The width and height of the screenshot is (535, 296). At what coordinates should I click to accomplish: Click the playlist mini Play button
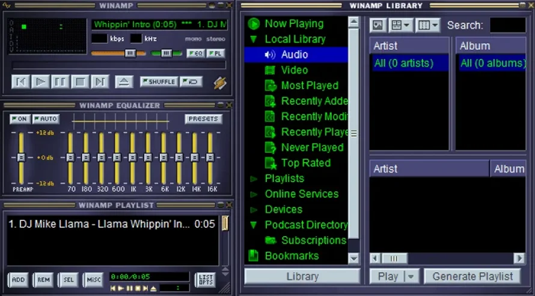pyautogui.click(x=121, y=289)
